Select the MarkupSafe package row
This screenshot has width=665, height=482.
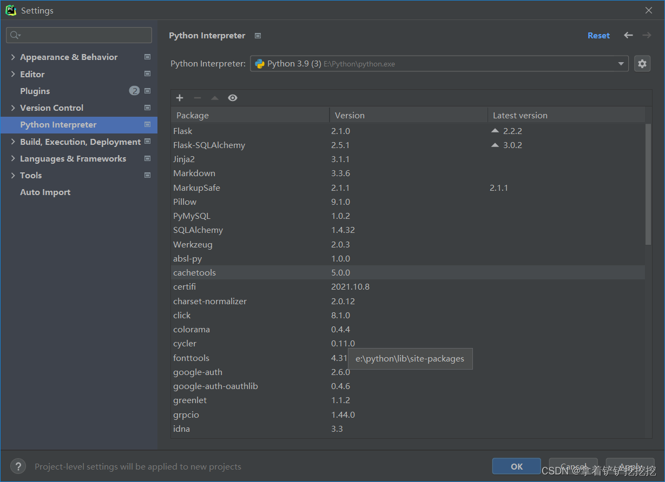[x=408, y=188]
